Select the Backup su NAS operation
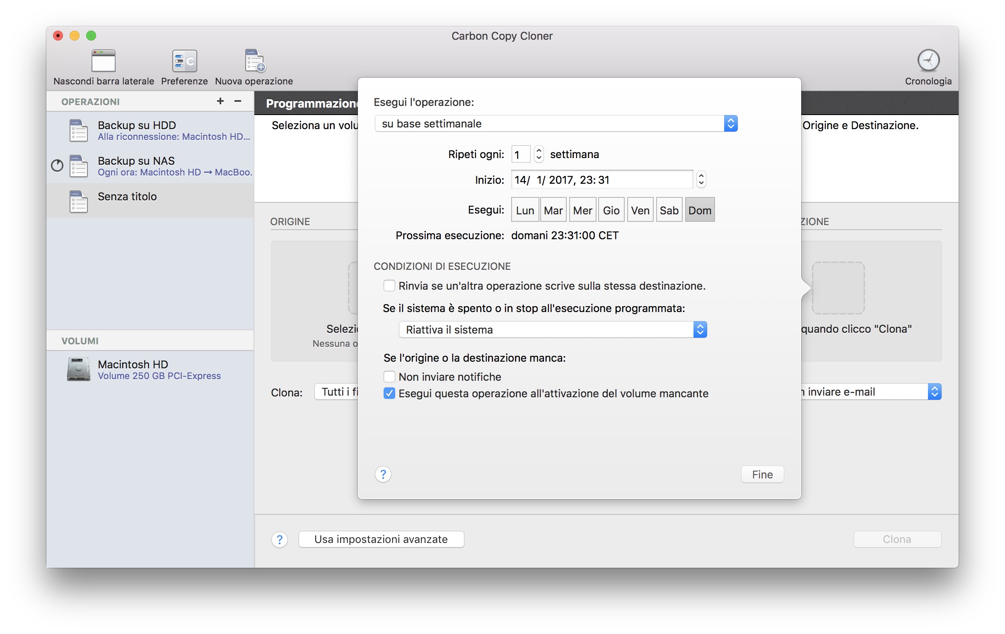This screenshot has height=634, width=1005. 150,166
